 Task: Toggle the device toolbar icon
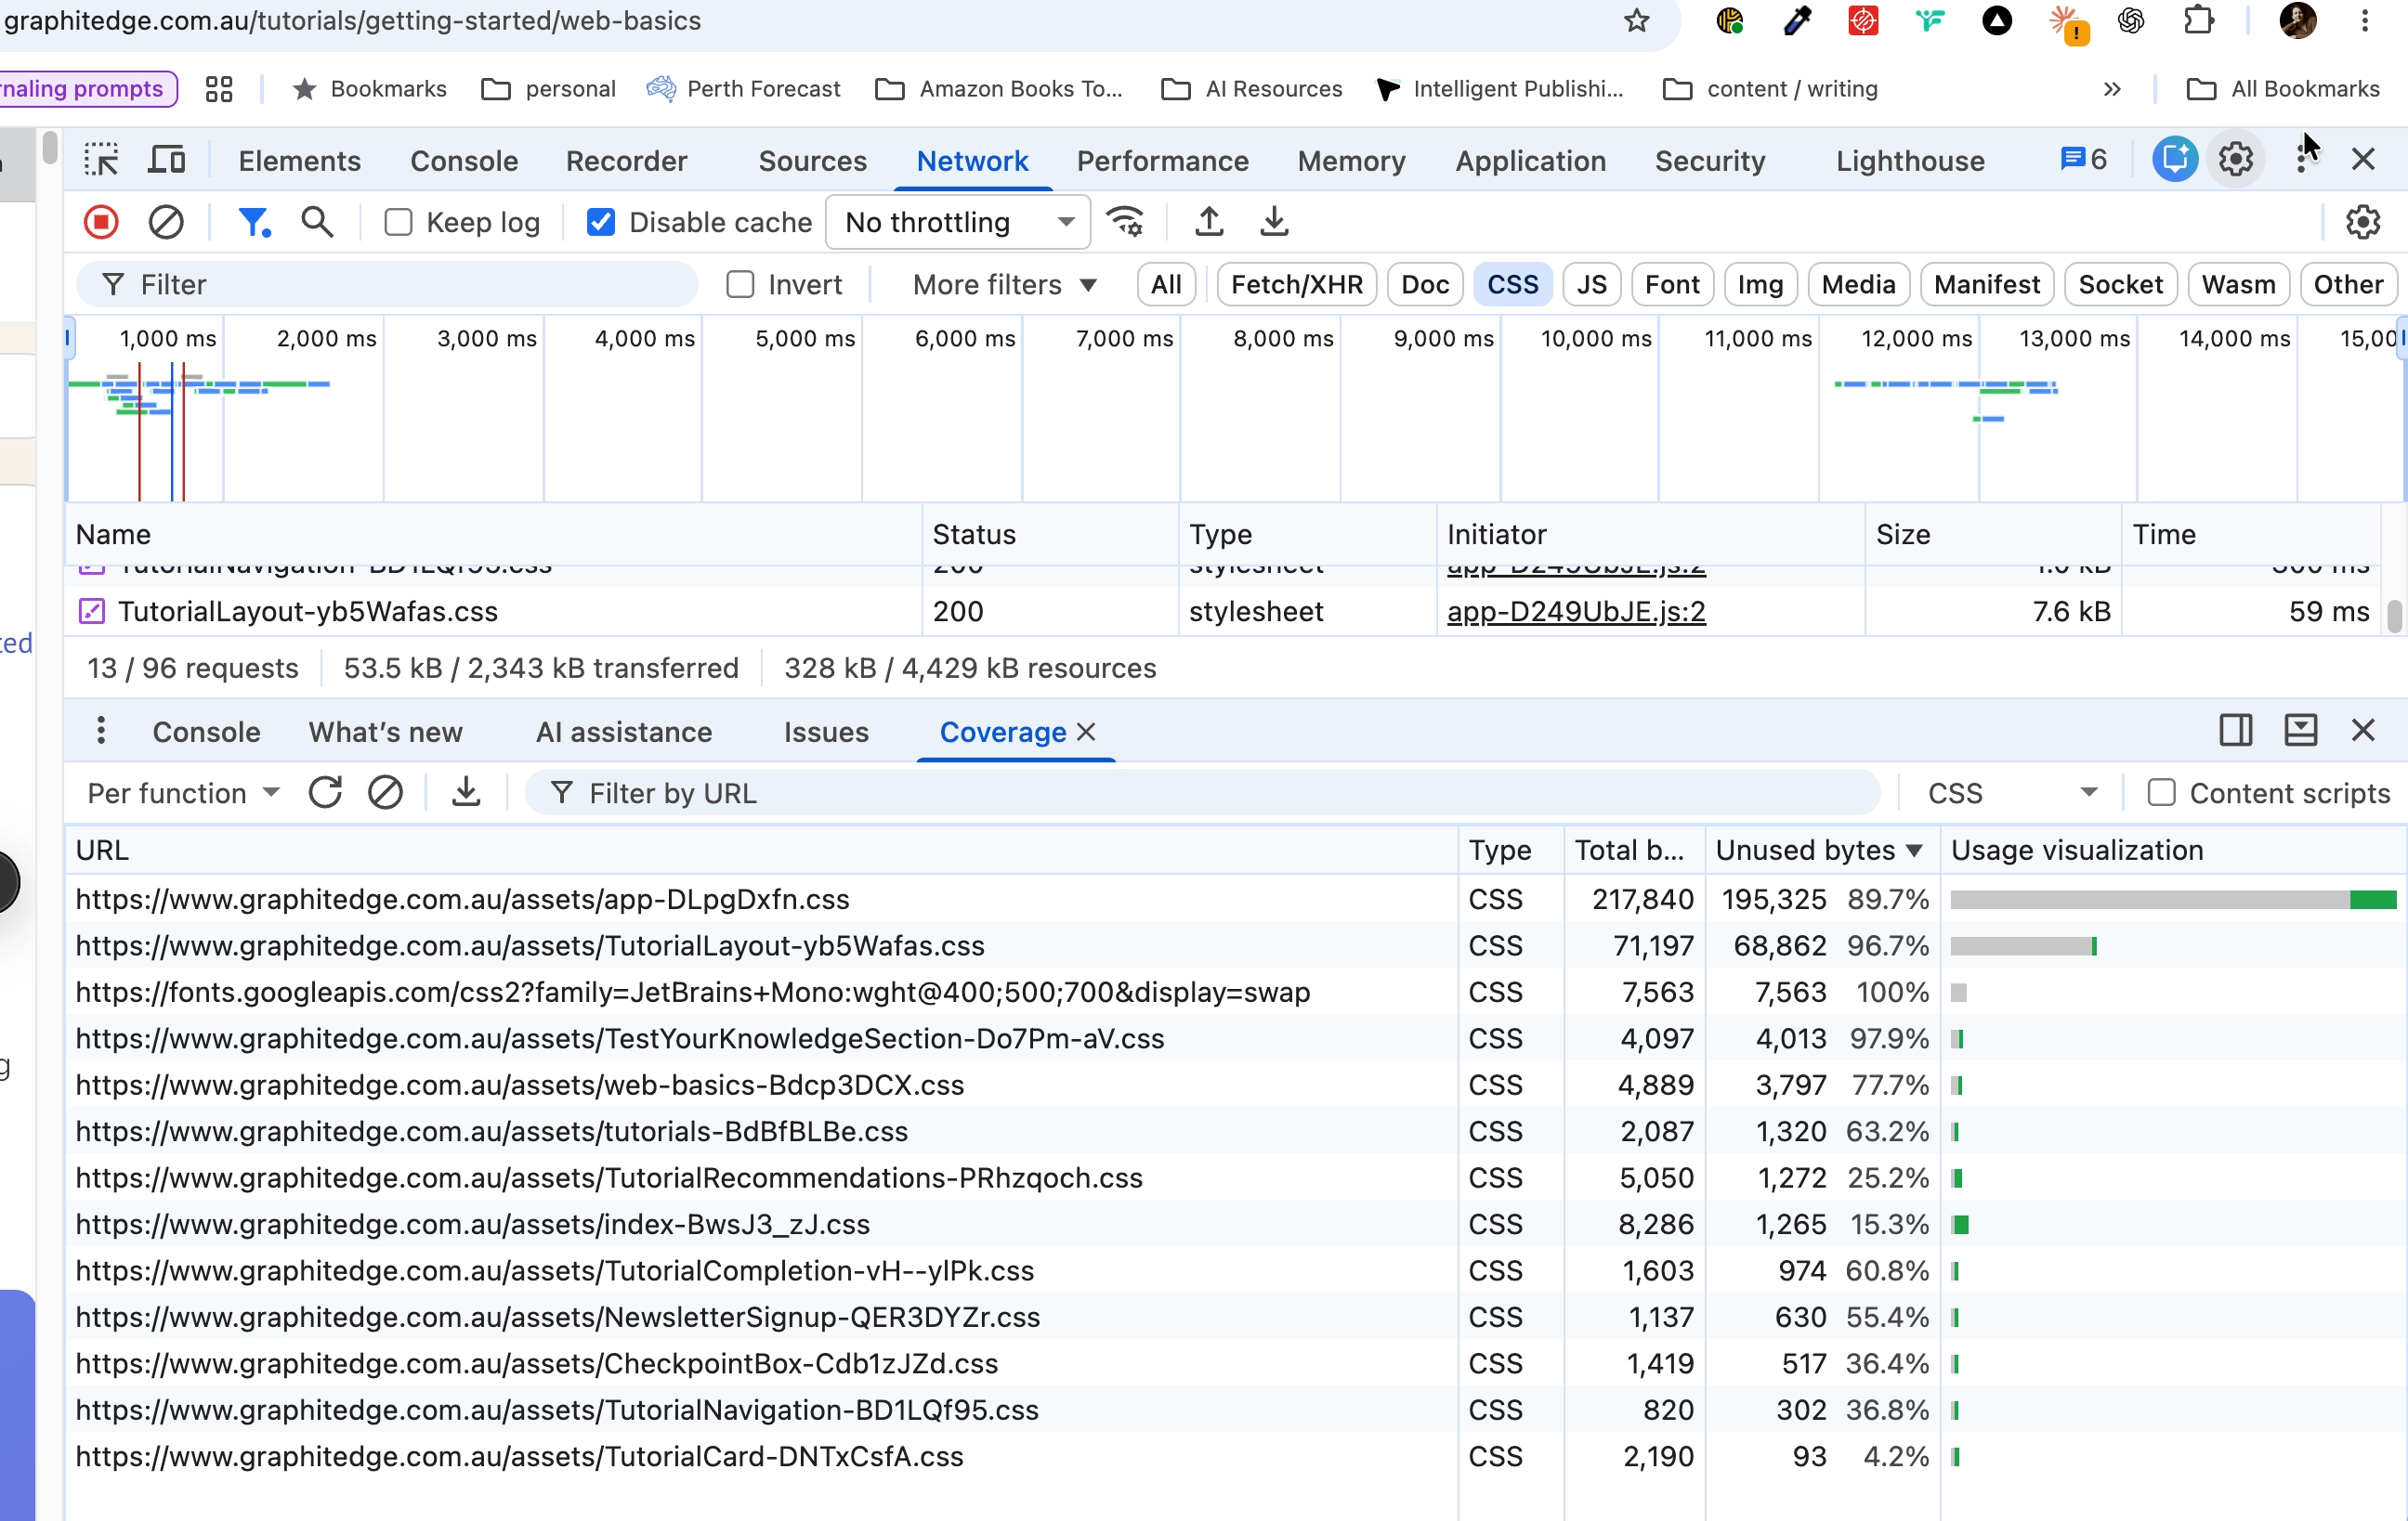pyautogui.click(x=166, y=160)
